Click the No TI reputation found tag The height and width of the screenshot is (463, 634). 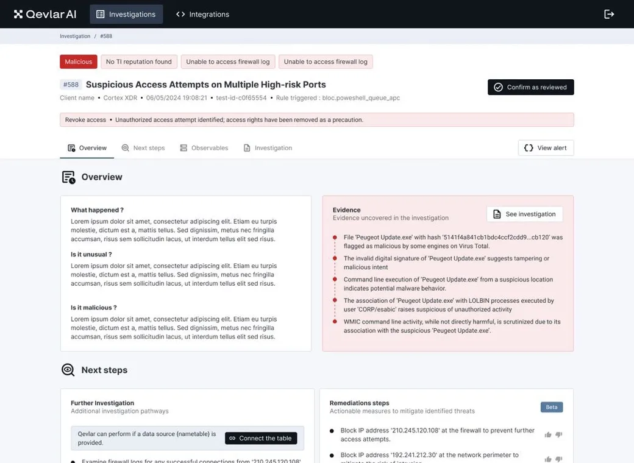[139, 62]
